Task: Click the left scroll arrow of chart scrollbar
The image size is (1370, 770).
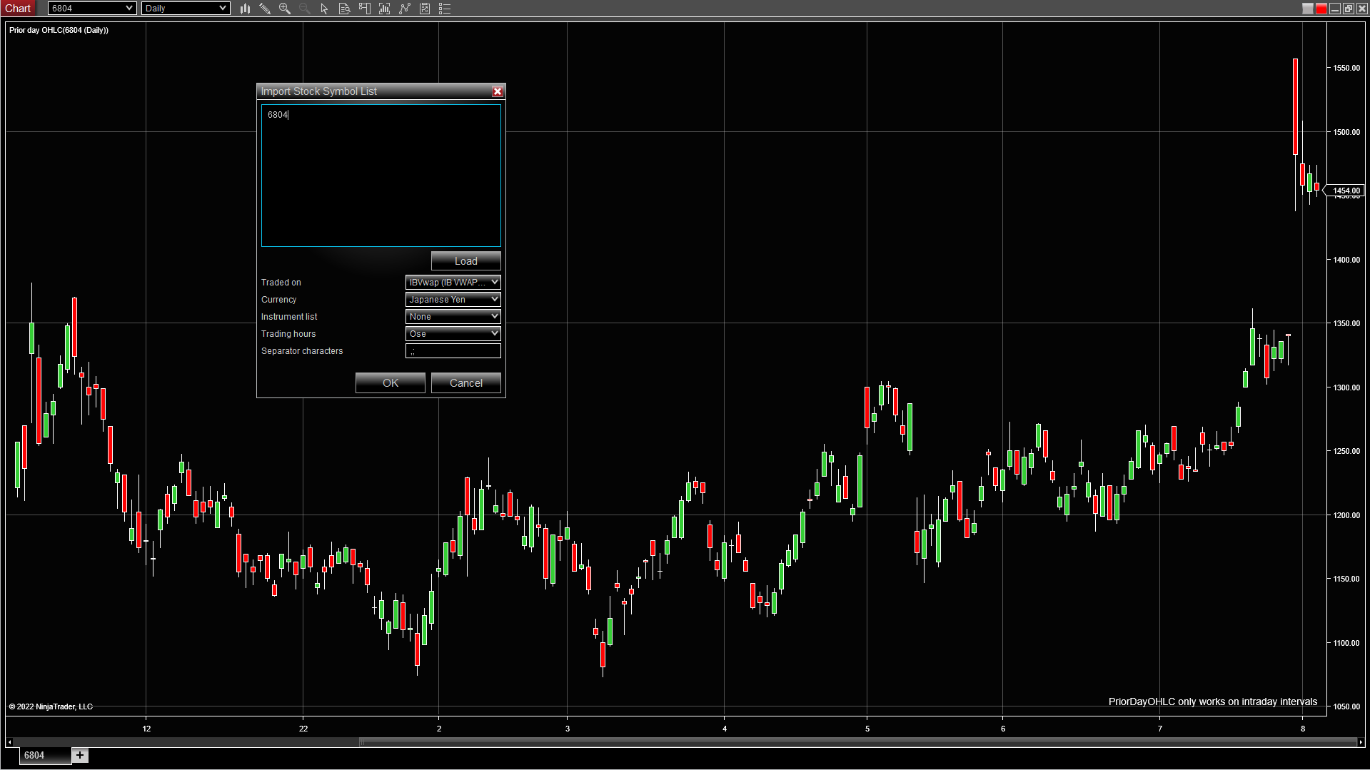Action: coord(9,742)
